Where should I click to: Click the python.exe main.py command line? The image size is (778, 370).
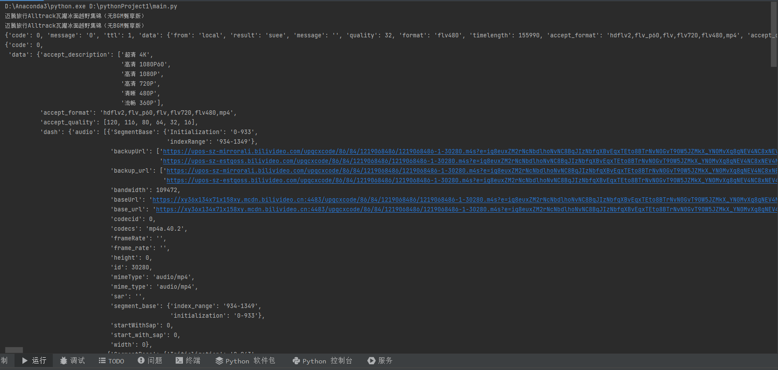pos(91,7)
